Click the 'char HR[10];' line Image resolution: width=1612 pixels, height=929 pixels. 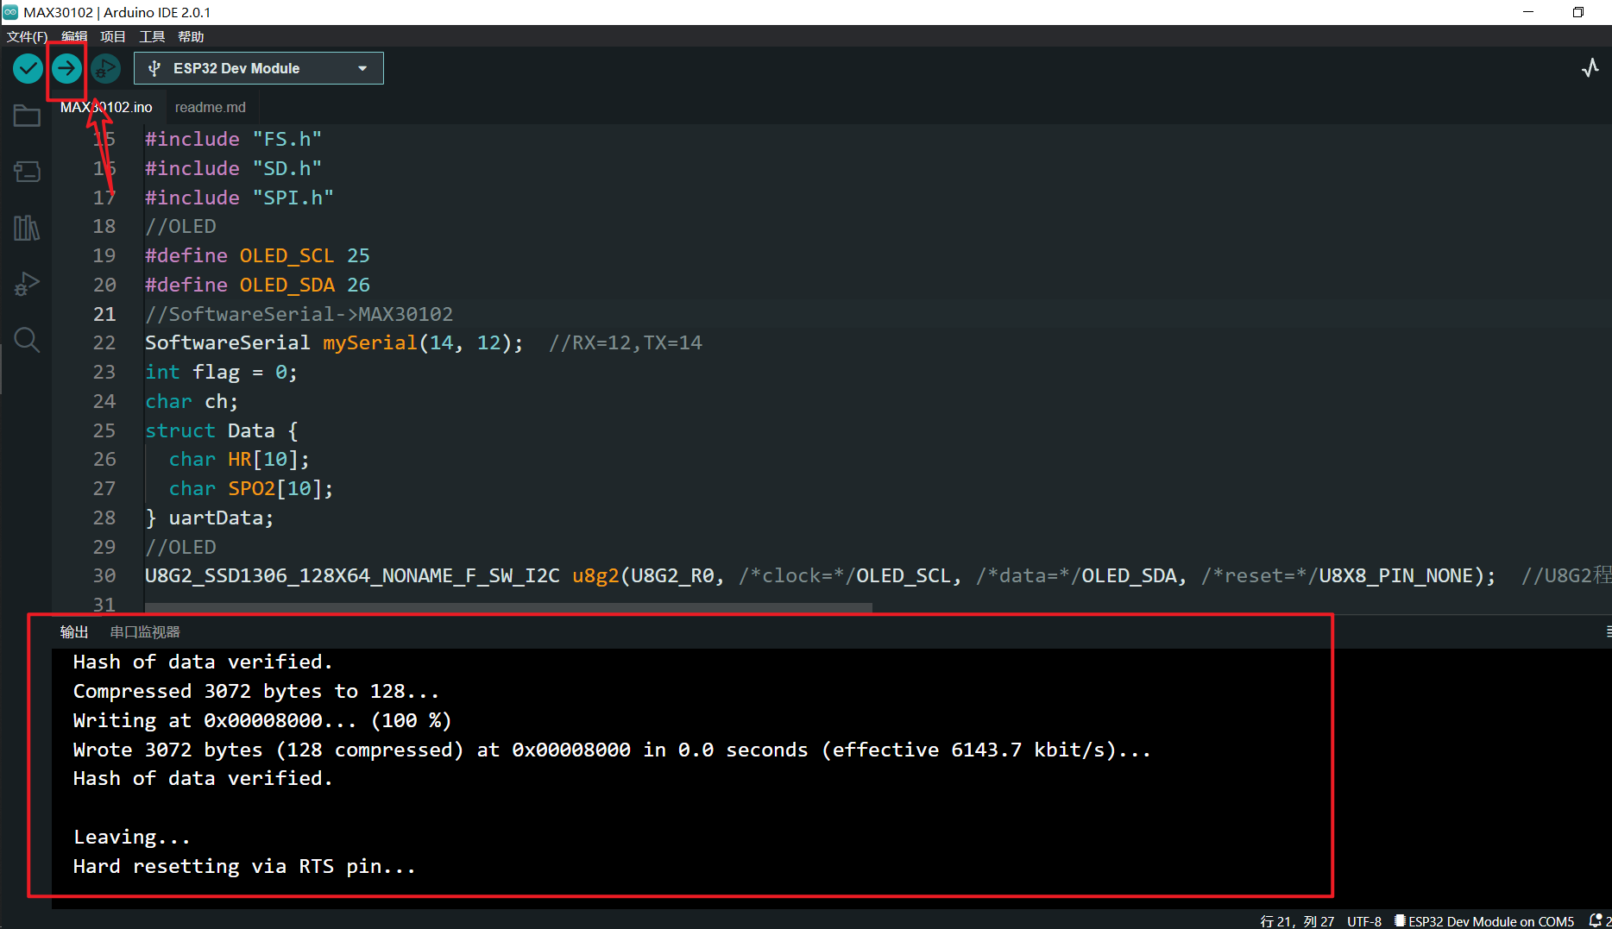239,459
